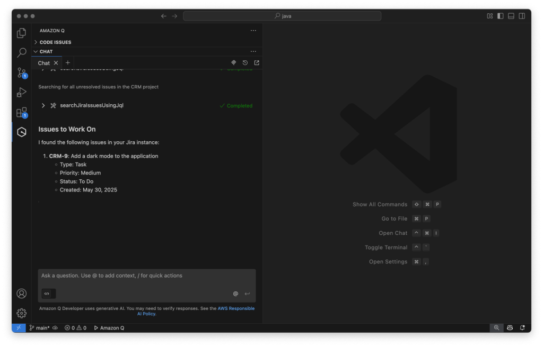Open the Run and Debug view

point(21,92)
